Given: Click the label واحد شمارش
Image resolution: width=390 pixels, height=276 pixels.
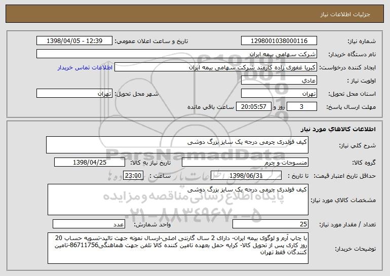Looking at the screenshot, I should point(152,224).
